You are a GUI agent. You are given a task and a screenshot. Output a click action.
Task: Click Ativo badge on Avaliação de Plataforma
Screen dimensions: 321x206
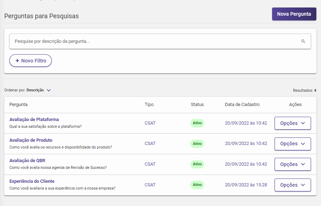(x=197, y=123)
